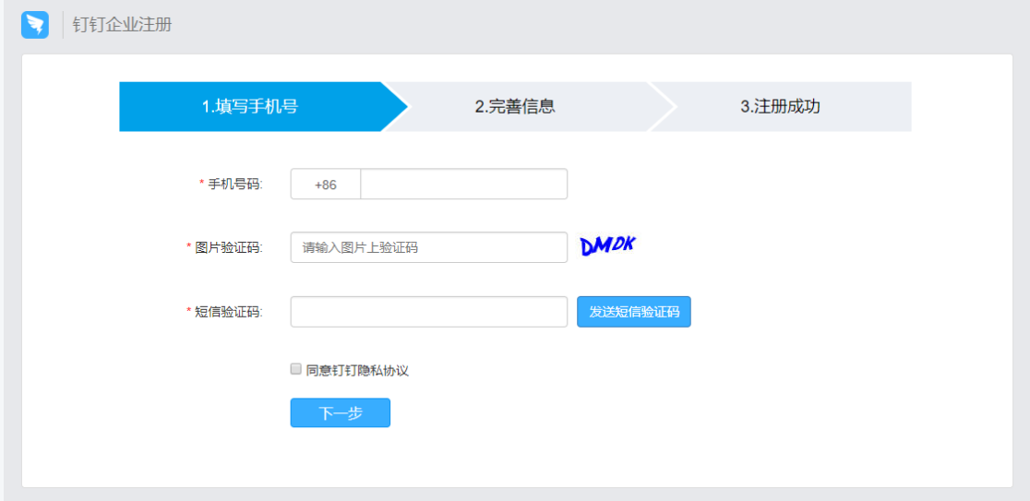Screen dimensions: 1030x501
Task: Open the +86 country code selector
Action: [326, 185]
